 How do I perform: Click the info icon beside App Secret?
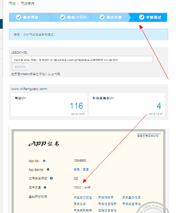tap(48, 170)
